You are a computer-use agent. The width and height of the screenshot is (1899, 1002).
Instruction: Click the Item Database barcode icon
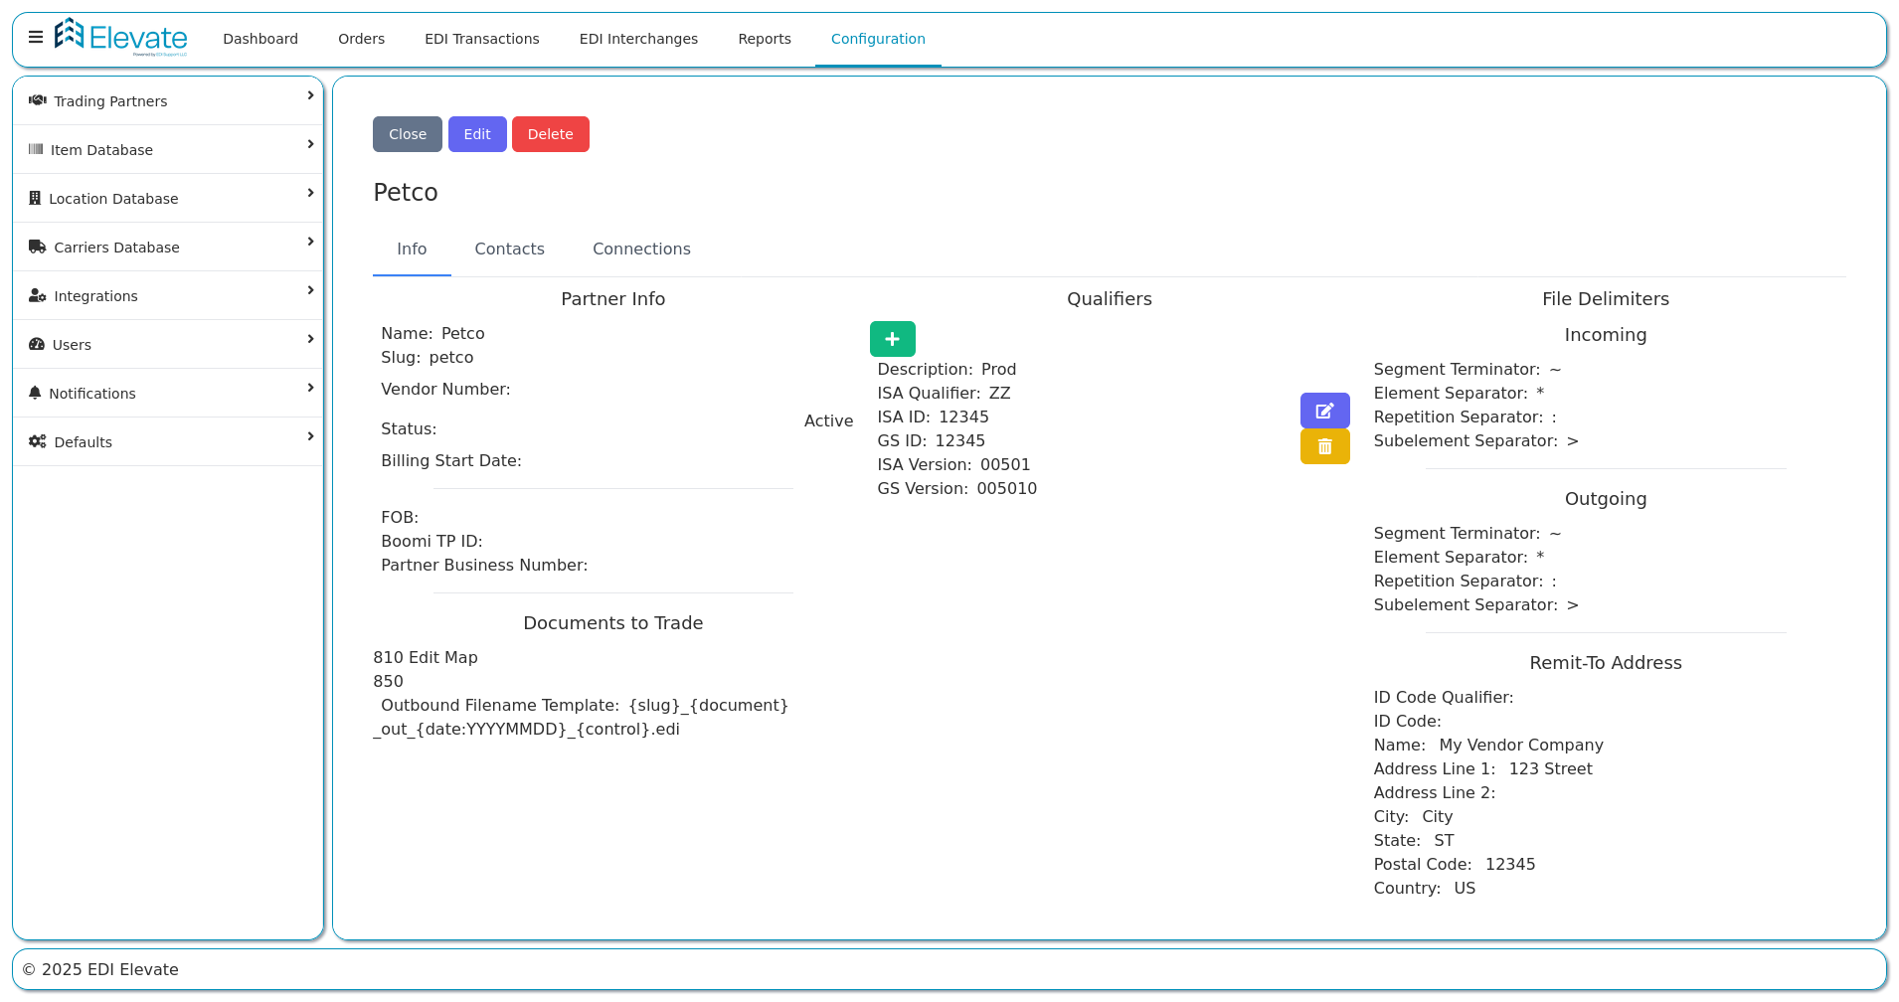36,149
